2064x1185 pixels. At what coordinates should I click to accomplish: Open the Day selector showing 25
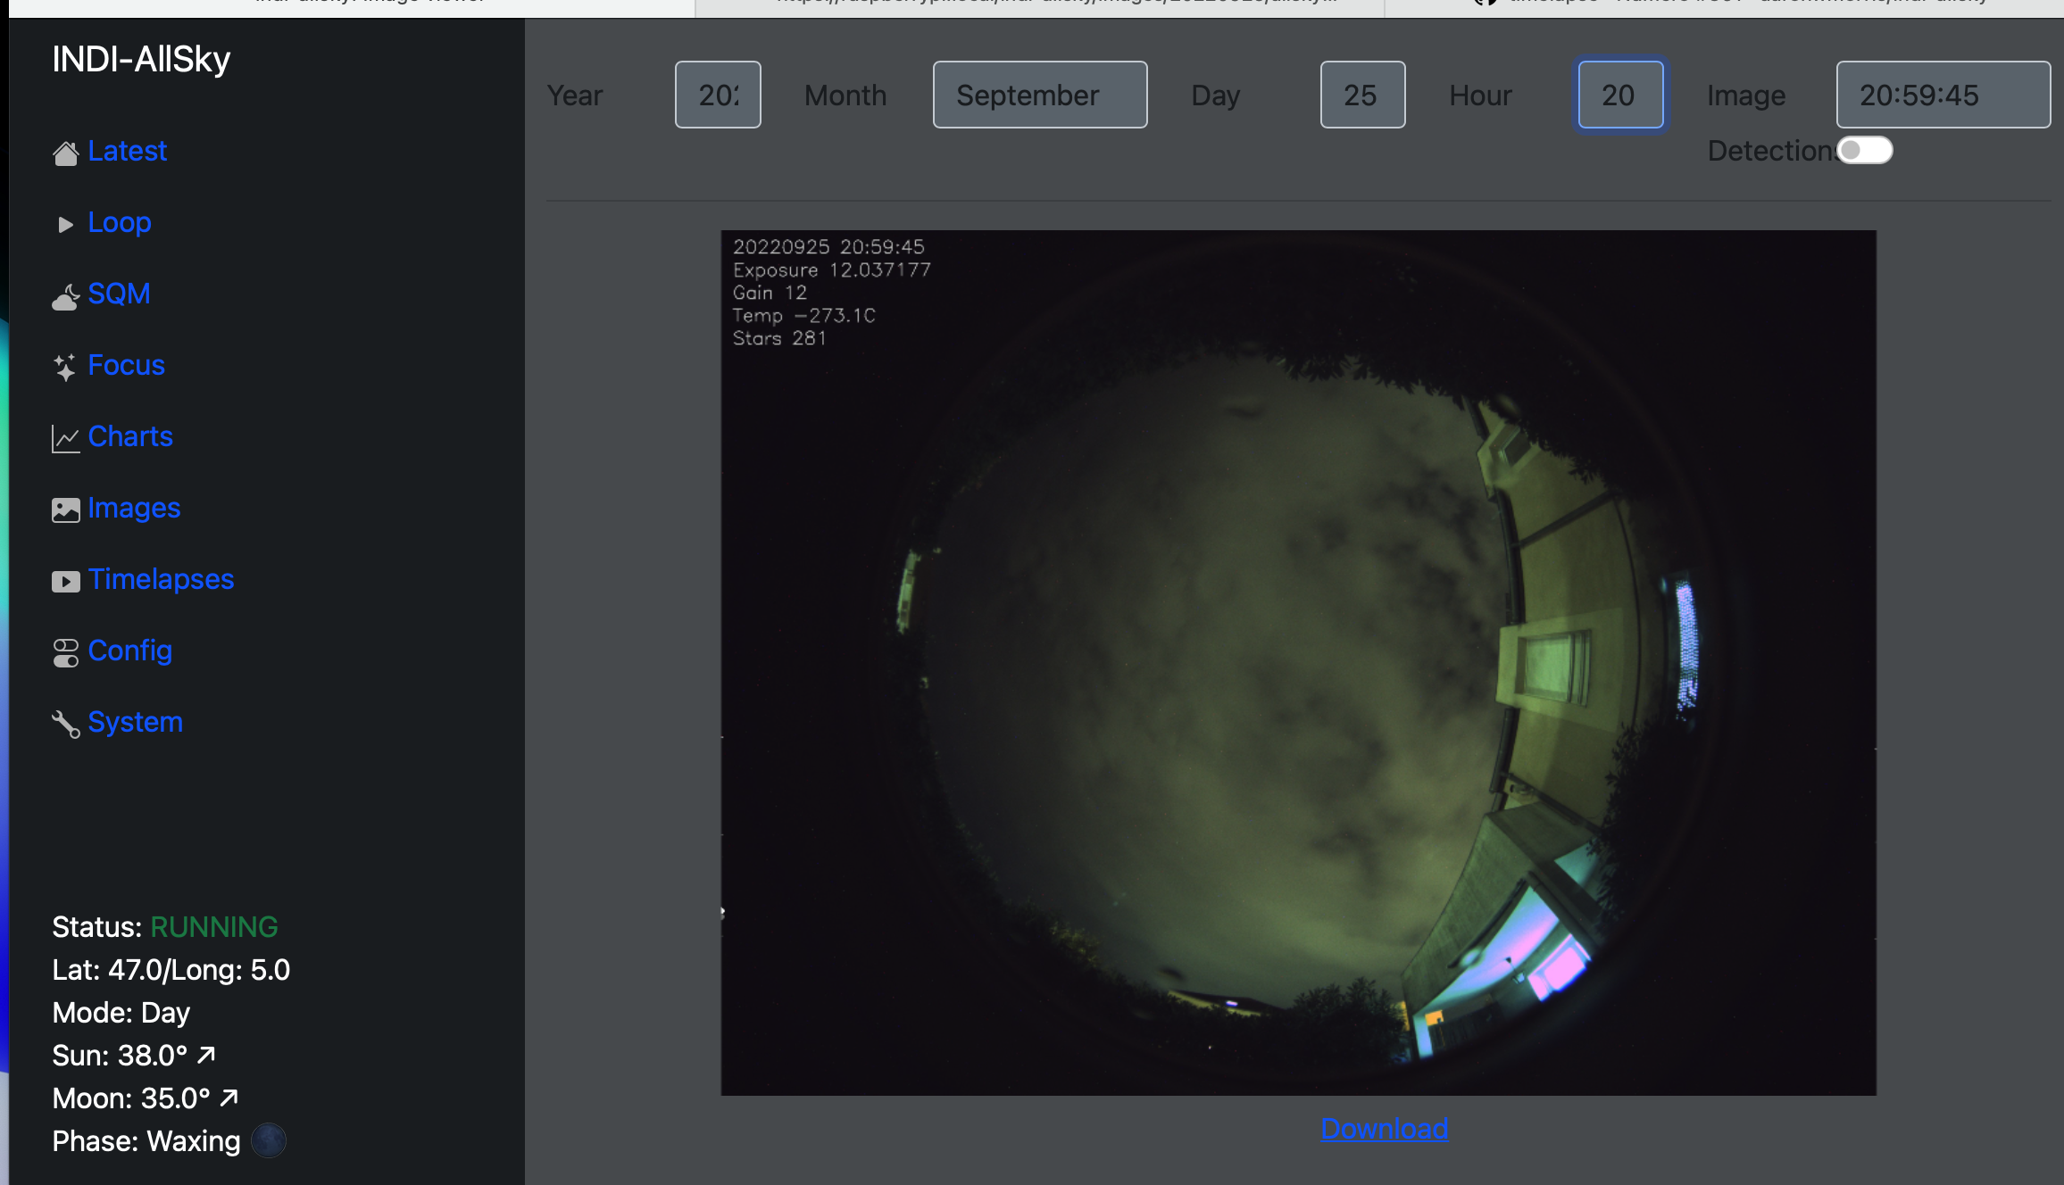point(1361,95)
